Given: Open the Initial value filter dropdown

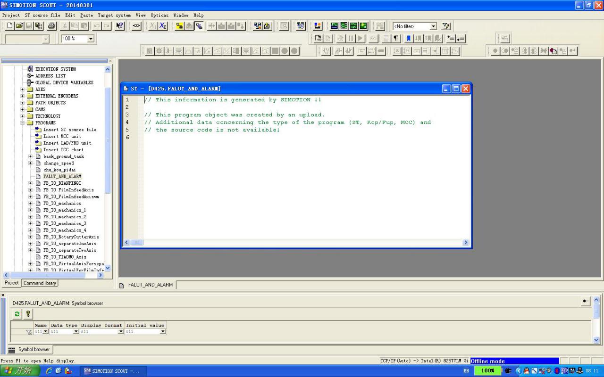Looking at the screenshot, I should [163, 332].
